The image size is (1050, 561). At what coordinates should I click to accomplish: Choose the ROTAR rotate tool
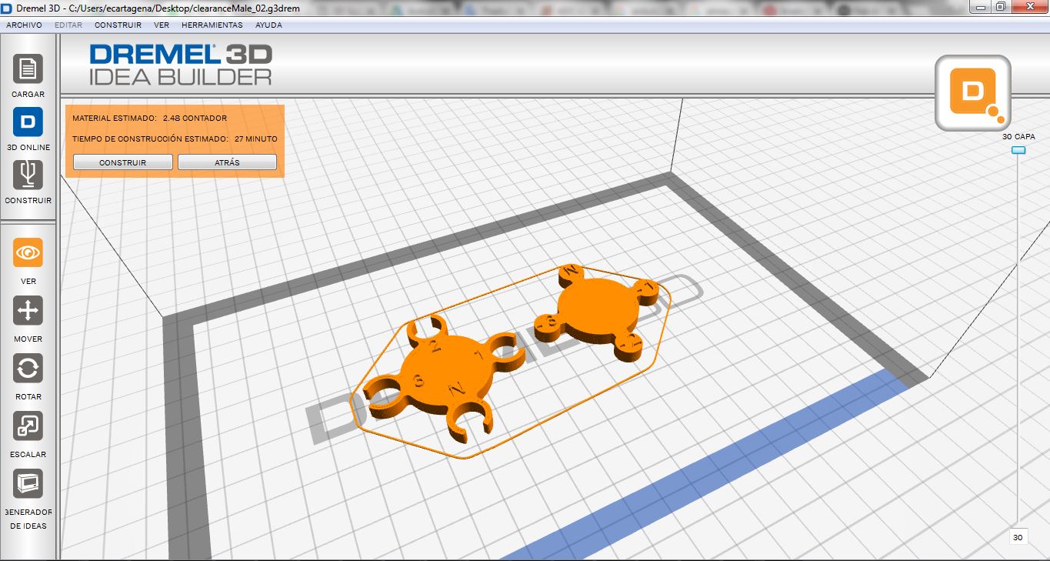pyautogui.click(x=28, y=368)
